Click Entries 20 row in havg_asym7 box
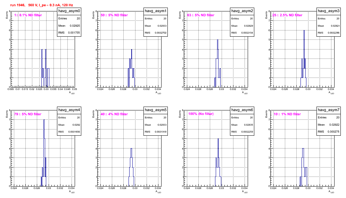Viewport: 346px width, 198px height. pyautogui.click(x=329, y=117)
